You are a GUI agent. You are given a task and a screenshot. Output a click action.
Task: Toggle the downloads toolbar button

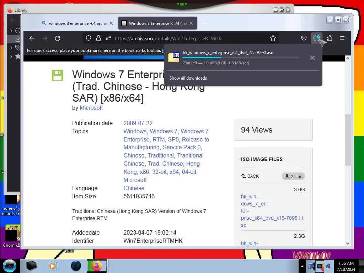(317, 38)
